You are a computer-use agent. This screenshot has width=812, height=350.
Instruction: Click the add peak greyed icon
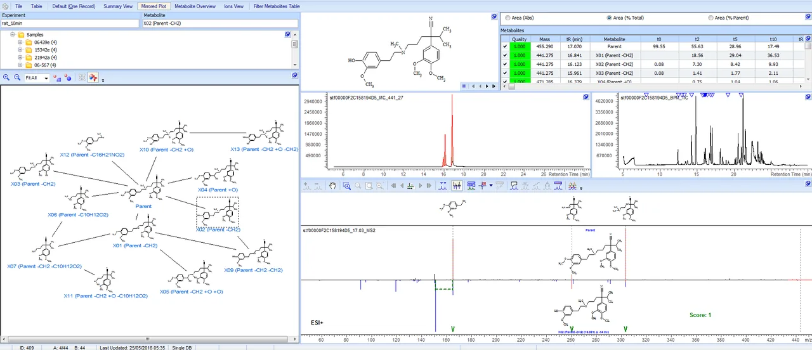(308, 186)
